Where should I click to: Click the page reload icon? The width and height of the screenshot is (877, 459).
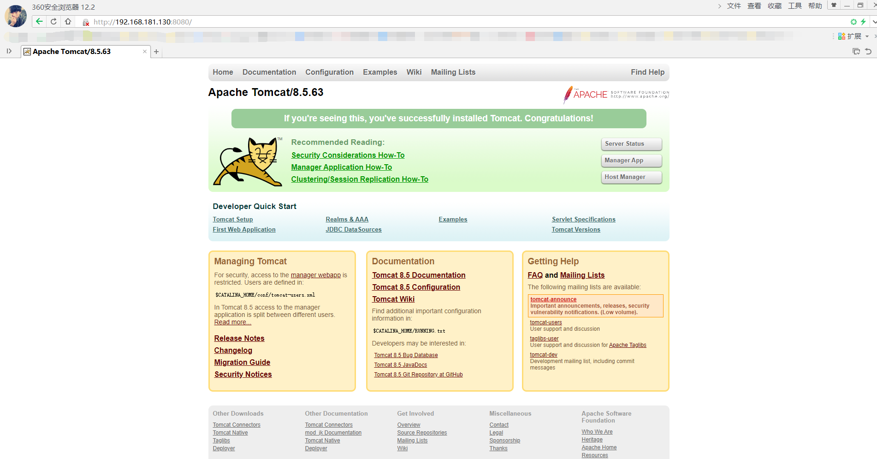(x=53, y=21)
